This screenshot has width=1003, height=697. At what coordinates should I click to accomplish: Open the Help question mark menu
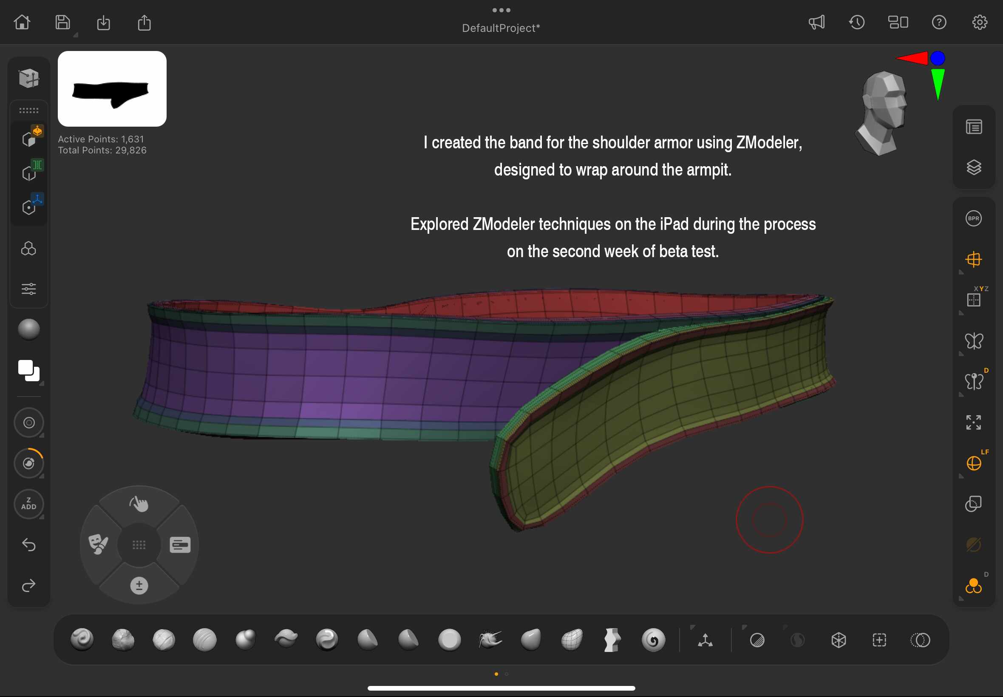tap(939, 22)
